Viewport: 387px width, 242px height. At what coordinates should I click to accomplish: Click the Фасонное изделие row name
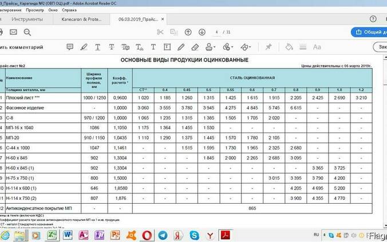(25, 108)
